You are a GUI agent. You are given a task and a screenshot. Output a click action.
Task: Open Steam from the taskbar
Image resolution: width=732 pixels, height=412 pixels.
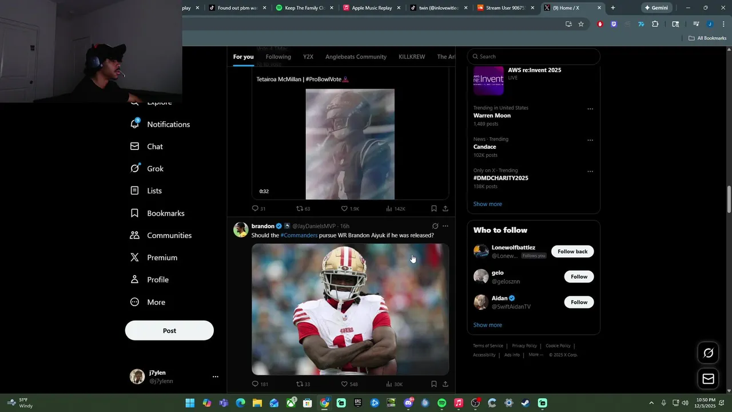[x=526, y=403]
